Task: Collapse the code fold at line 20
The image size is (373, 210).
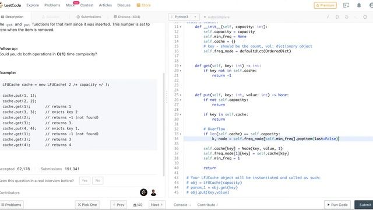Action: pos(181,71)
